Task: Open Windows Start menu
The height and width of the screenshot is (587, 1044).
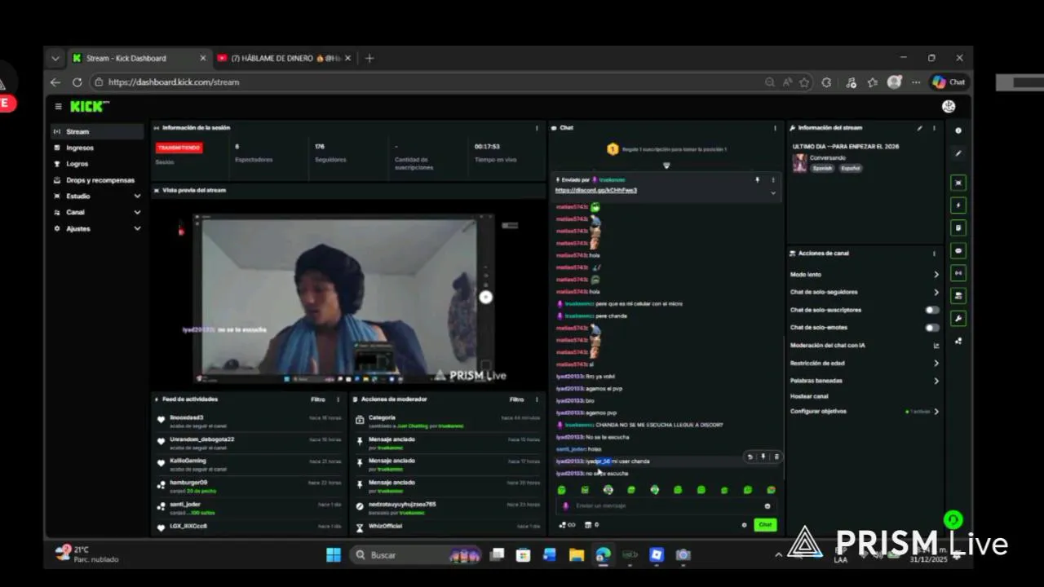Action: pyautogui.click(x=334, y=555)
